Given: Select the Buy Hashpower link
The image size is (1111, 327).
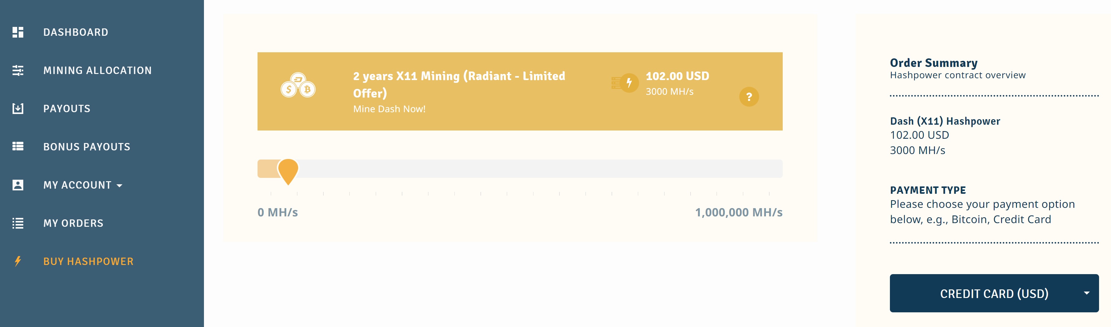Looking at the screenshot, I should point(89,261).
